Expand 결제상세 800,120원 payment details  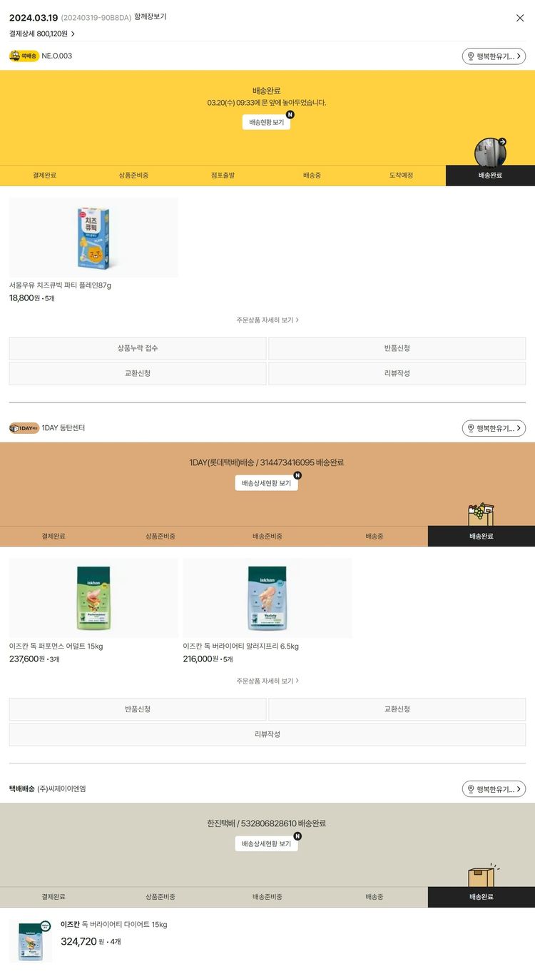[42, 34]
